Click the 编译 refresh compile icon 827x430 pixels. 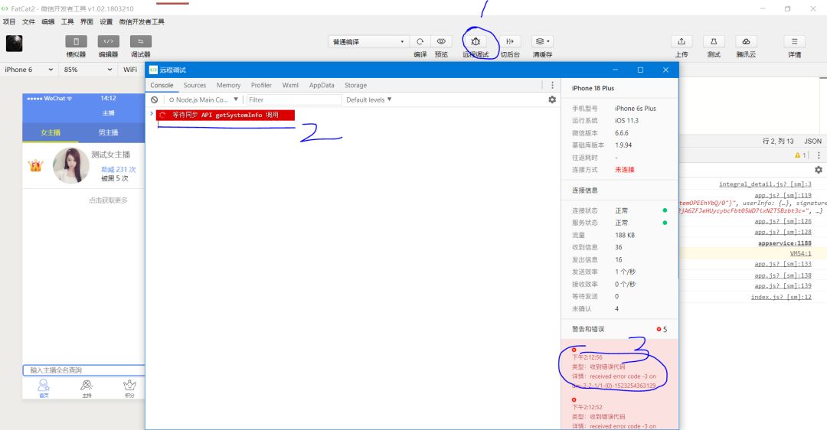[x=420, y=41]
